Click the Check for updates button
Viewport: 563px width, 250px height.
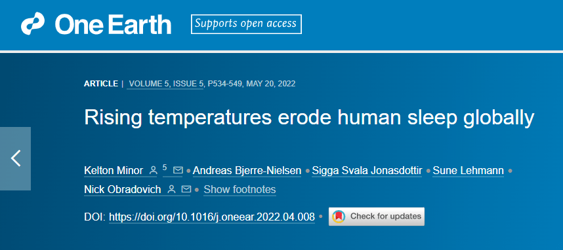pyautogui.click(x=376, y=217)
